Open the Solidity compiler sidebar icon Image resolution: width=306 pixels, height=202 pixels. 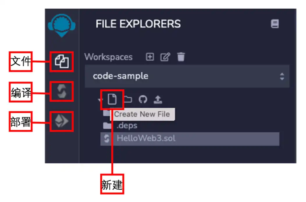(x=62, y=91)
